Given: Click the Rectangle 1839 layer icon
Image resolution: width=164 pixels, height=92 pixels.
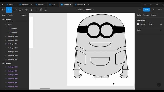Looking at the screenshot, I should point(6,67).
